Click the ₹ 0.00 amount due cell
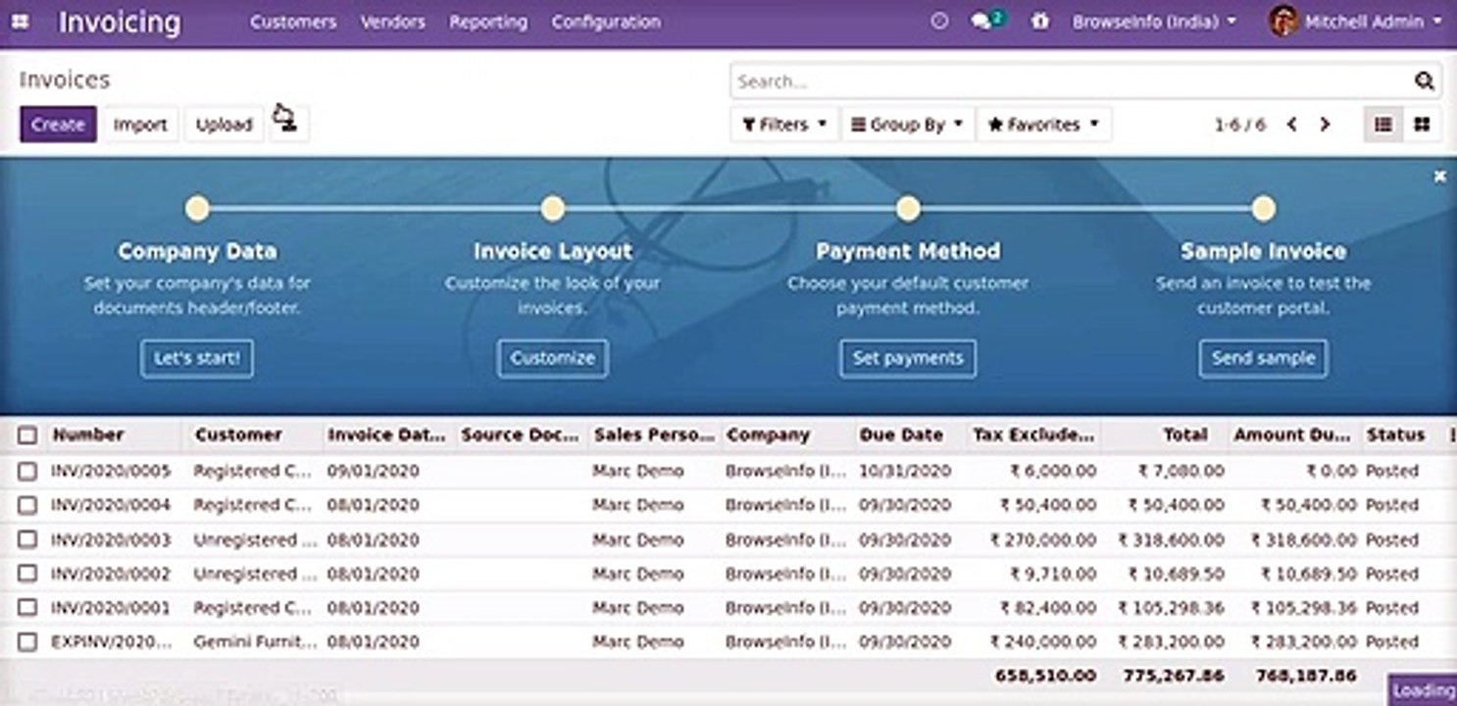1457x706 pixels. 1331,472
